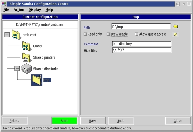Click into the Comment input field

point(142,44)
